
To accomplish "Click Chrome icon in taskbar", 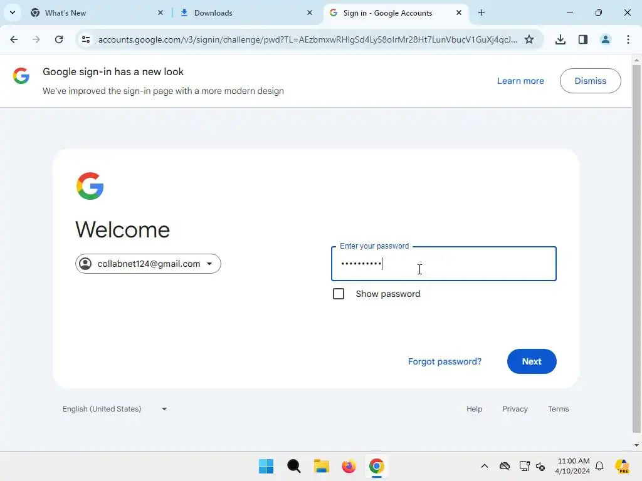I will tap(377, 466).
